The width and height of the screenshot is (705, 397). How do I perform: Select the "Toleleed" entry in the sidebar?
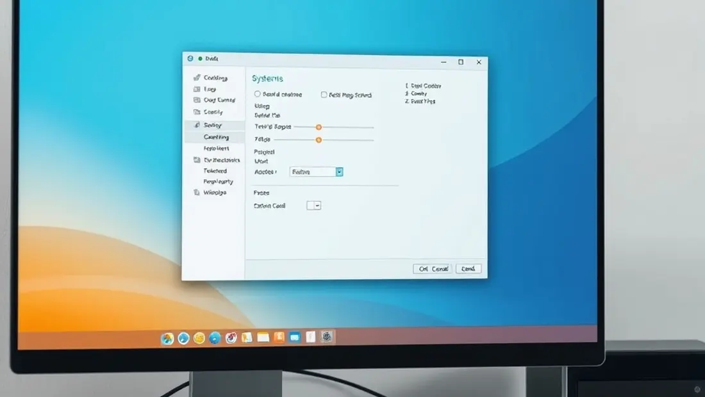pyautogui.click(x=215, y=171)
